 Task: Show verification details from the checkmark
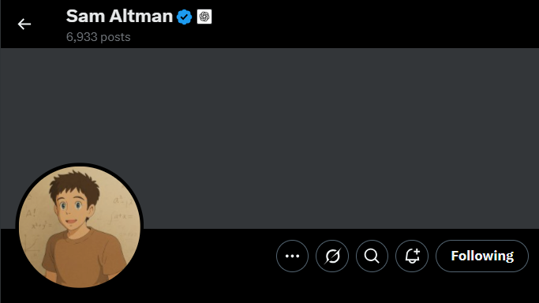coord(184,17)
